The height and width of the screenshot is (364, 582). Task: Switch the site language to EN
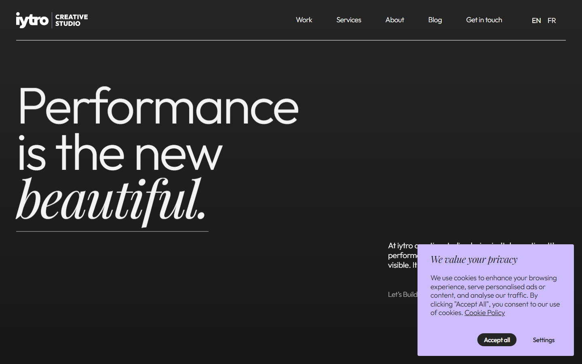tap(536, 21)
